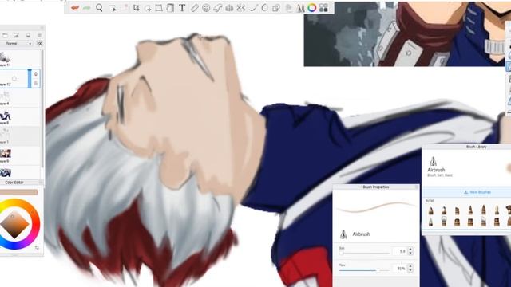511x287 pixels.
Task: Decrease brush Size with the down stepper
Action: pos(410,254)
